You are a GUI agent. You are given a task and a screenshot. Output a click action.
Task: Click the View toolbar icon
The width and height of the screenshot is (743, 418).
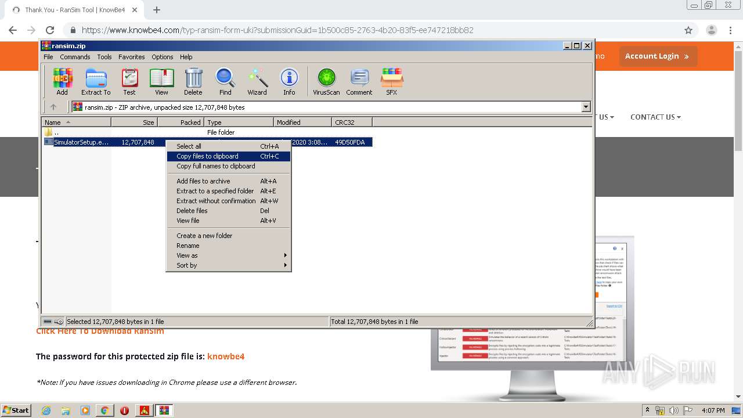tap(161, 81)
